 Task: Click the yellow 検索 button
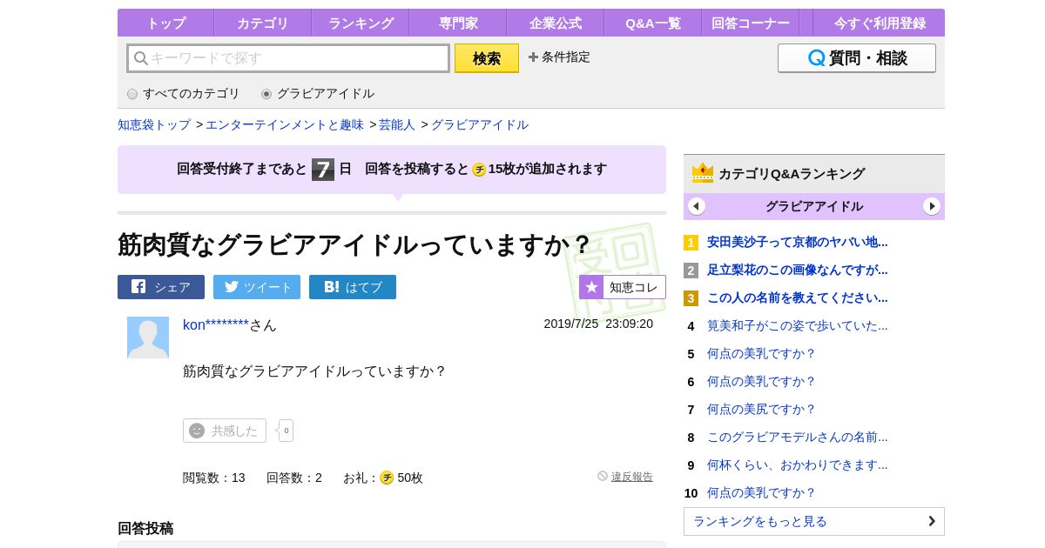(x=487, y=58)
